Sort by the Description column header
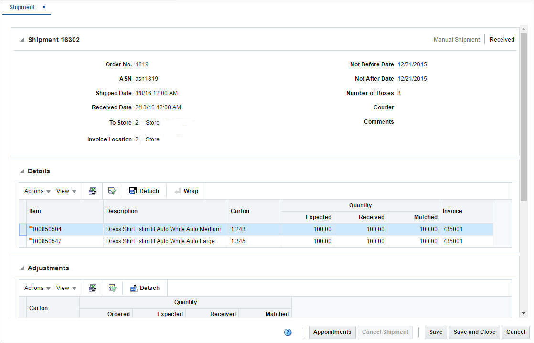Screen dimensions: 534x343 (166, 211)
